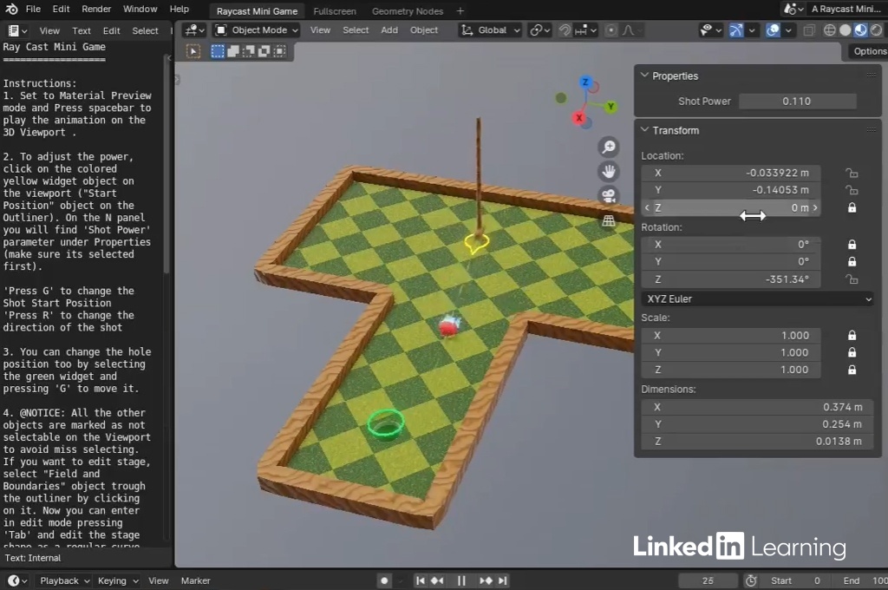Select Material Preview shading mode icon
This screenshot has width=888, height=590.
(859, 30)
